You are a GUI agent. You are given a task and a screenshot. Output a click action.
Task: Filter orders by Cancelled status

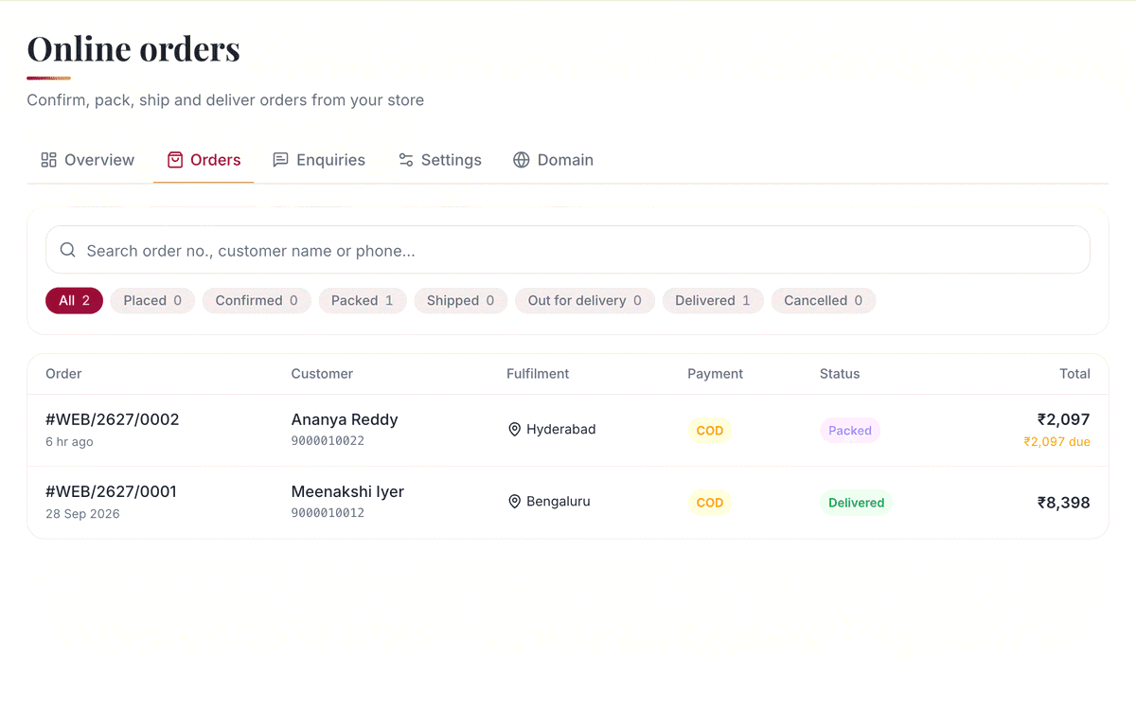coord(824,301)
